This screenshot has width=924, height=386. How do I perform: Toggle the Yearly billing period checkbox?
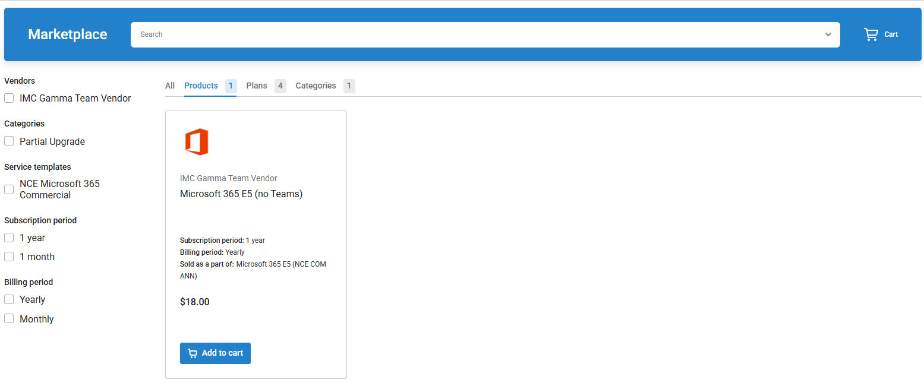coord(9,299)
